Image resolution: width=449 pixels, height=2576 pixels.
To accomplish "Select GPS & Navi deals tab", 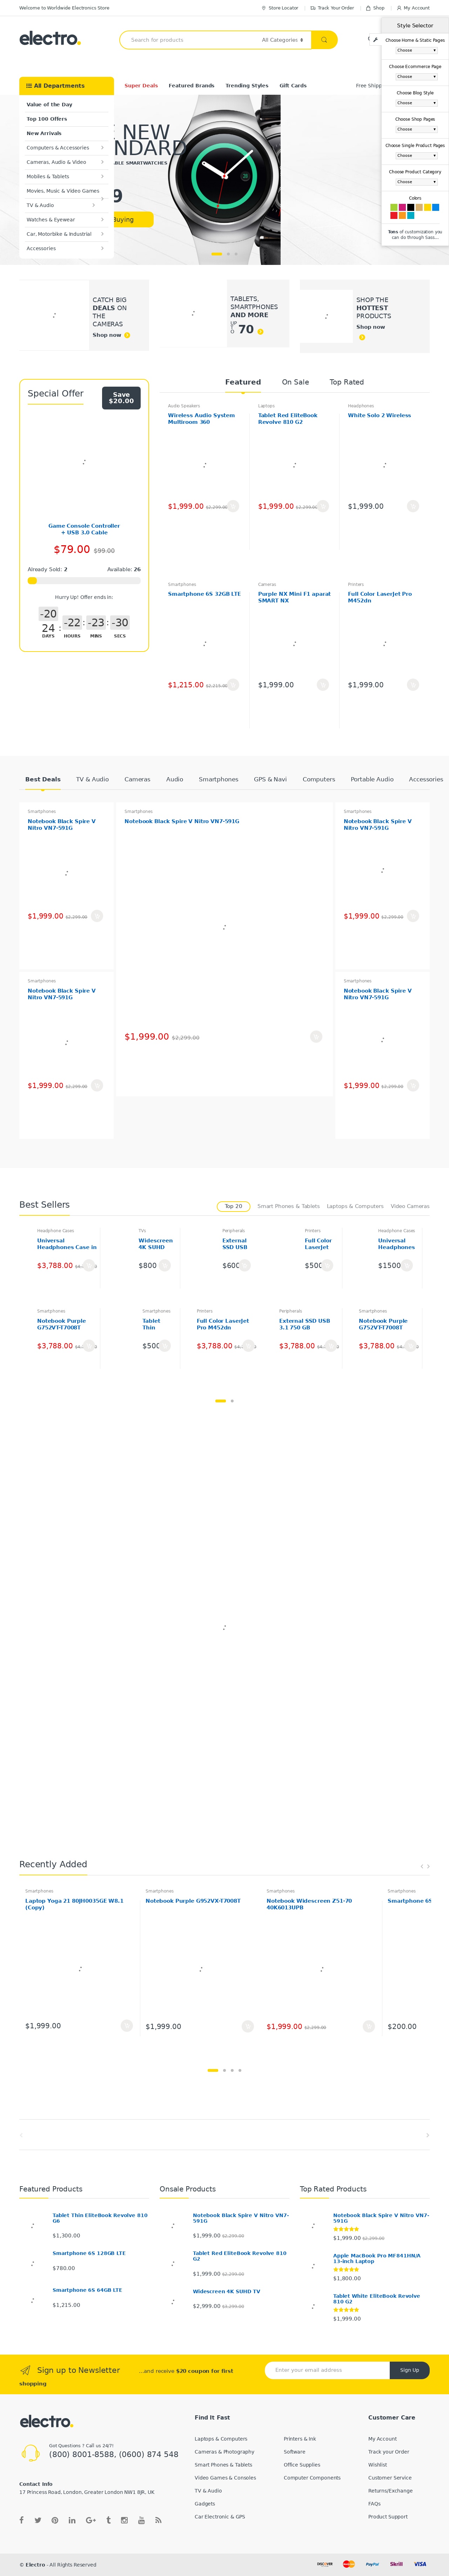I will point(270,779).
